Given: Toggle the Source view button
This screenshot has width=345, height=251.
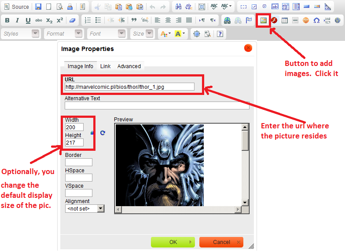Looking at the screenshot, I should pyautogui.click(x=17, y=7).
